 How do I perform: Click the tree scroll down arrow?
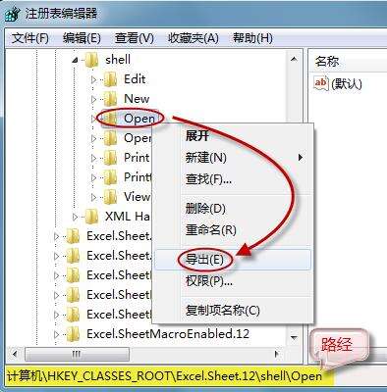[294, 337]
